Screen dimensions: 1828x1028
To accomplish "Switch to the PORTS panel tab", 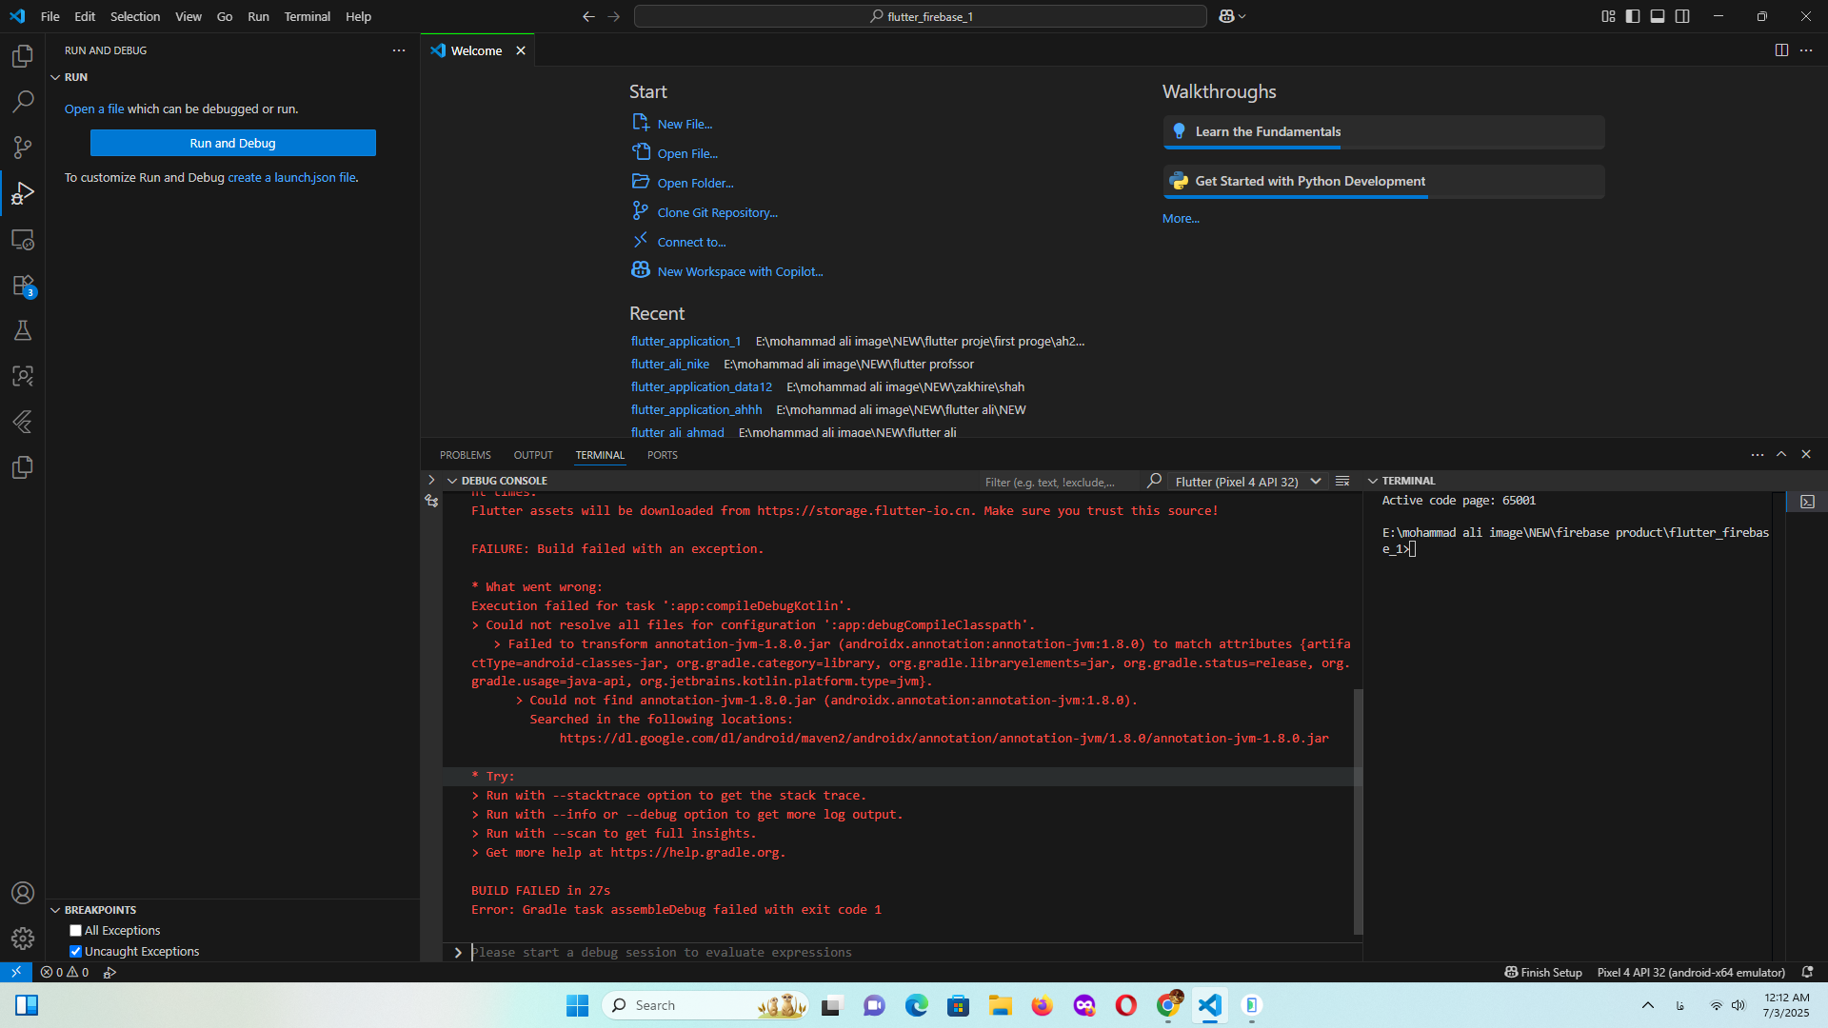I will tap(663, 455).
